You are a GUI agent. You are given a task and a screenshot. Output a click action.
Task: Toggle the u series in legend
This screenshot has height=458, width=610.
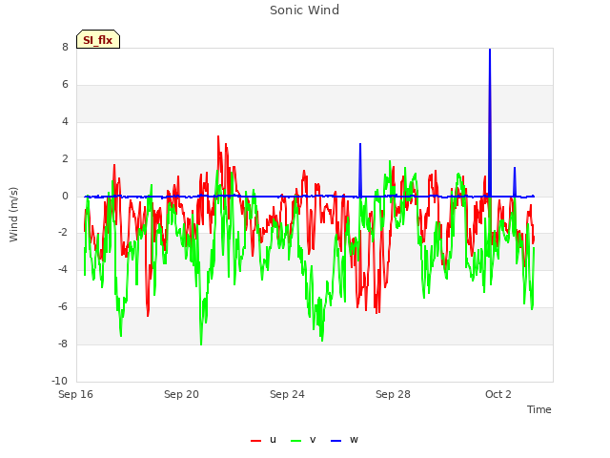263,440
